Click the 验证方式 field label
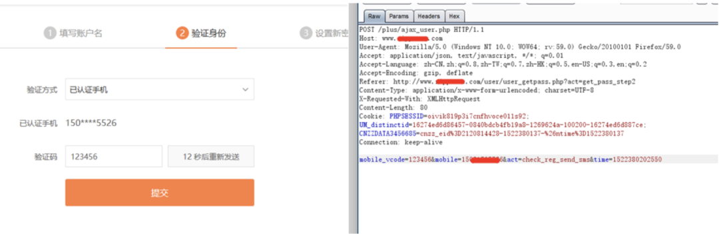 click(42, 90)
